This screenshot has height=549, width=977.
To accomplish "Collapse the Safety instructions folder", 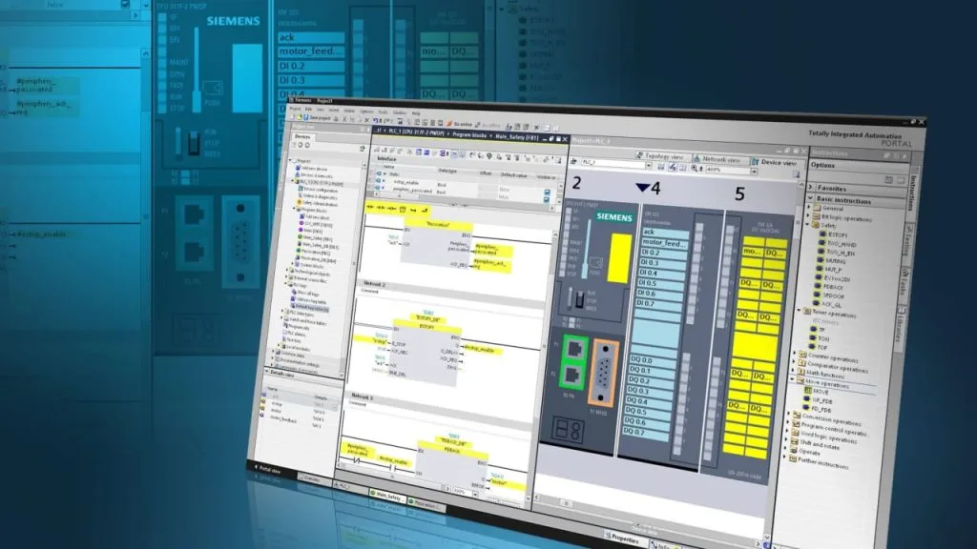I will pos(807,225).
